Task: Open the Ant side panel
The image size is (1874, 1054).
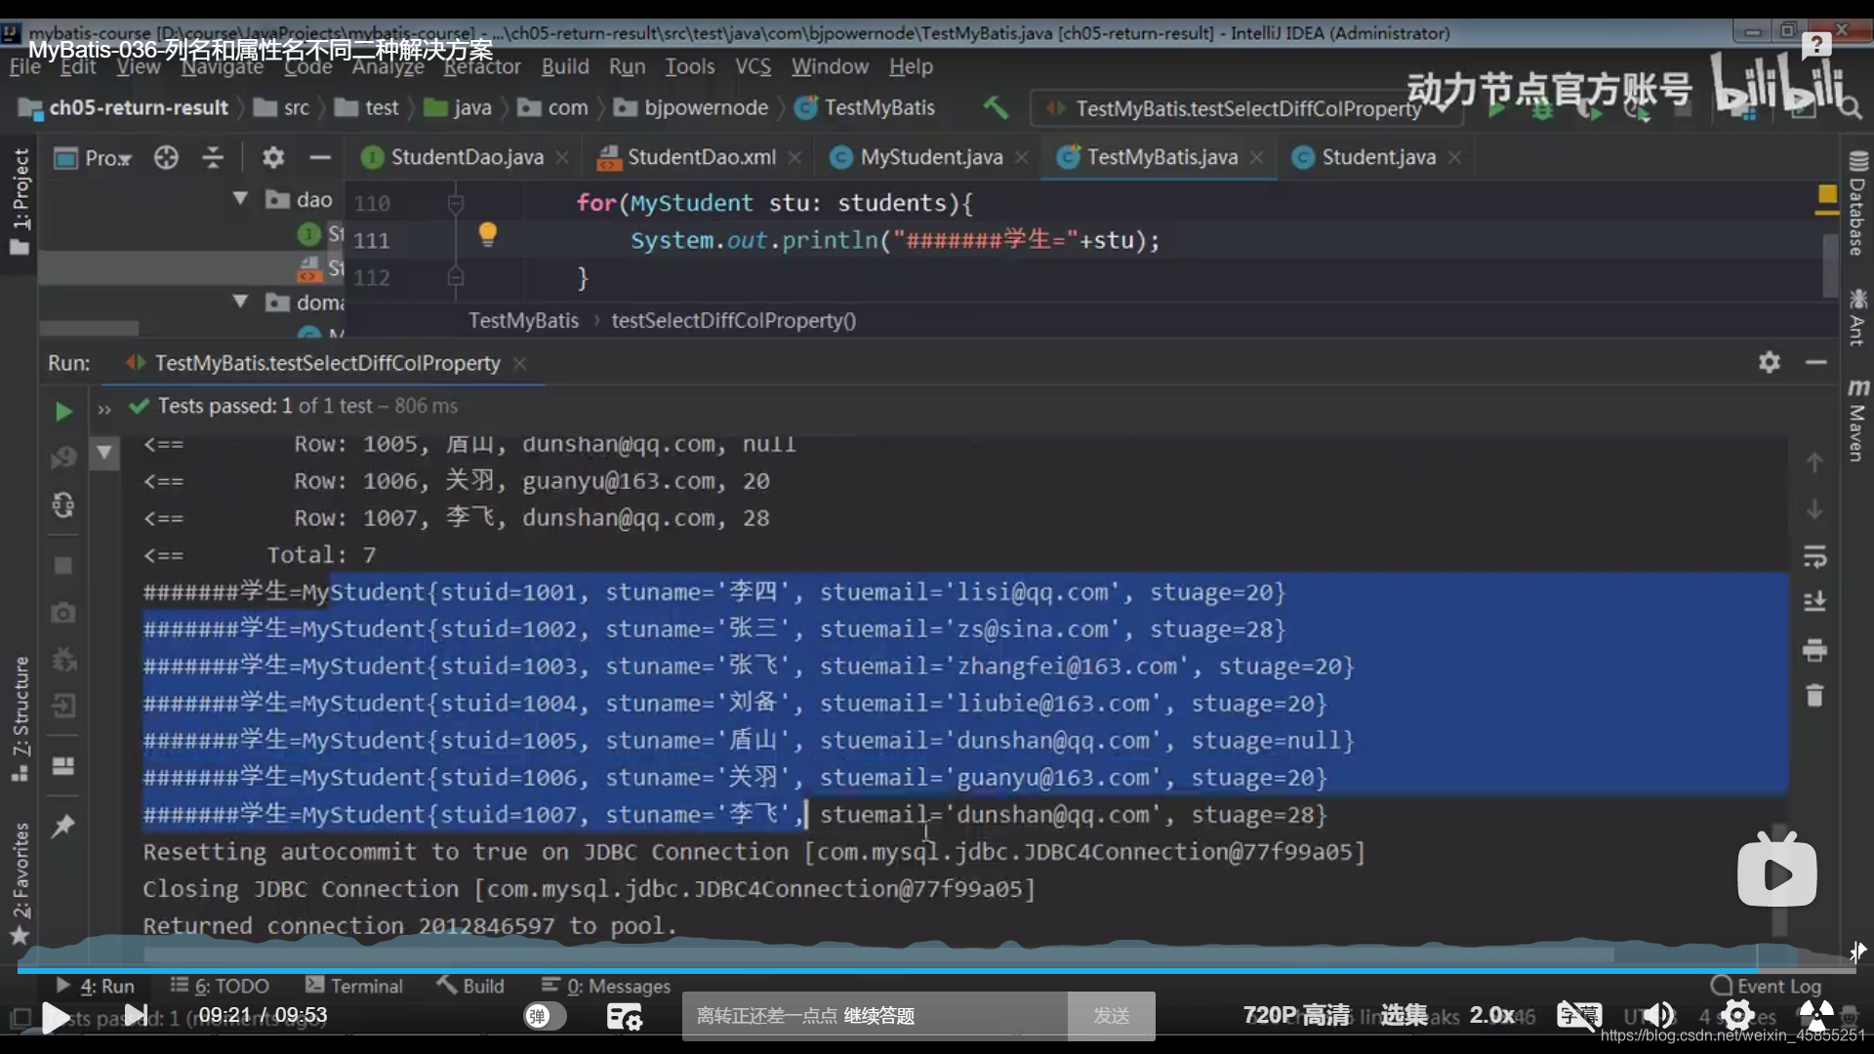Action: point(1857,317)
